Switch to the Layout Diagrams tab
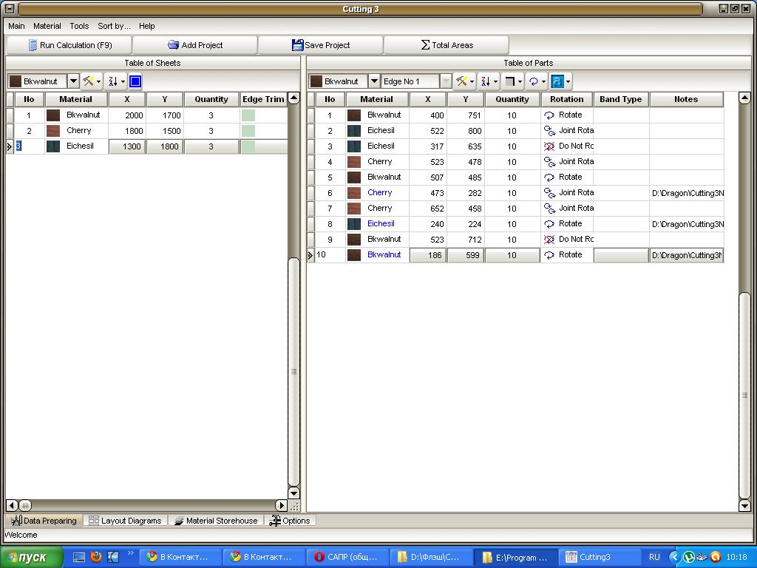Image resolution: width=757 pixels, height=568 pixels. click(125, 521)
